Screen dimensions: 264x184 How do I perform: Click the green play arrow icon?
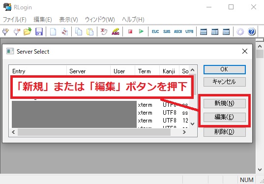(x=141, y=31)
